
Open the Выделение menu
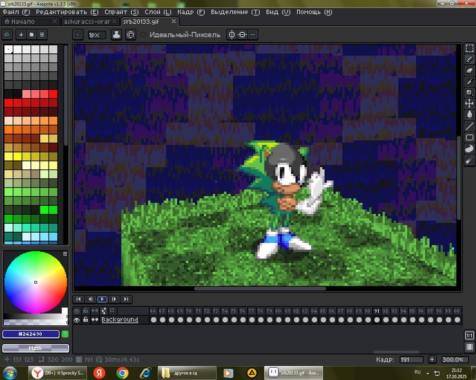click(x=235, y=12)
